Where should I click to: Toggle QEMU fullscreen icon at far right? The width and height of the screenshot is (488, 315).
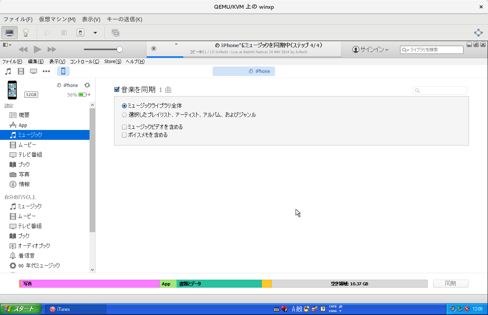[x=478, y=33]
